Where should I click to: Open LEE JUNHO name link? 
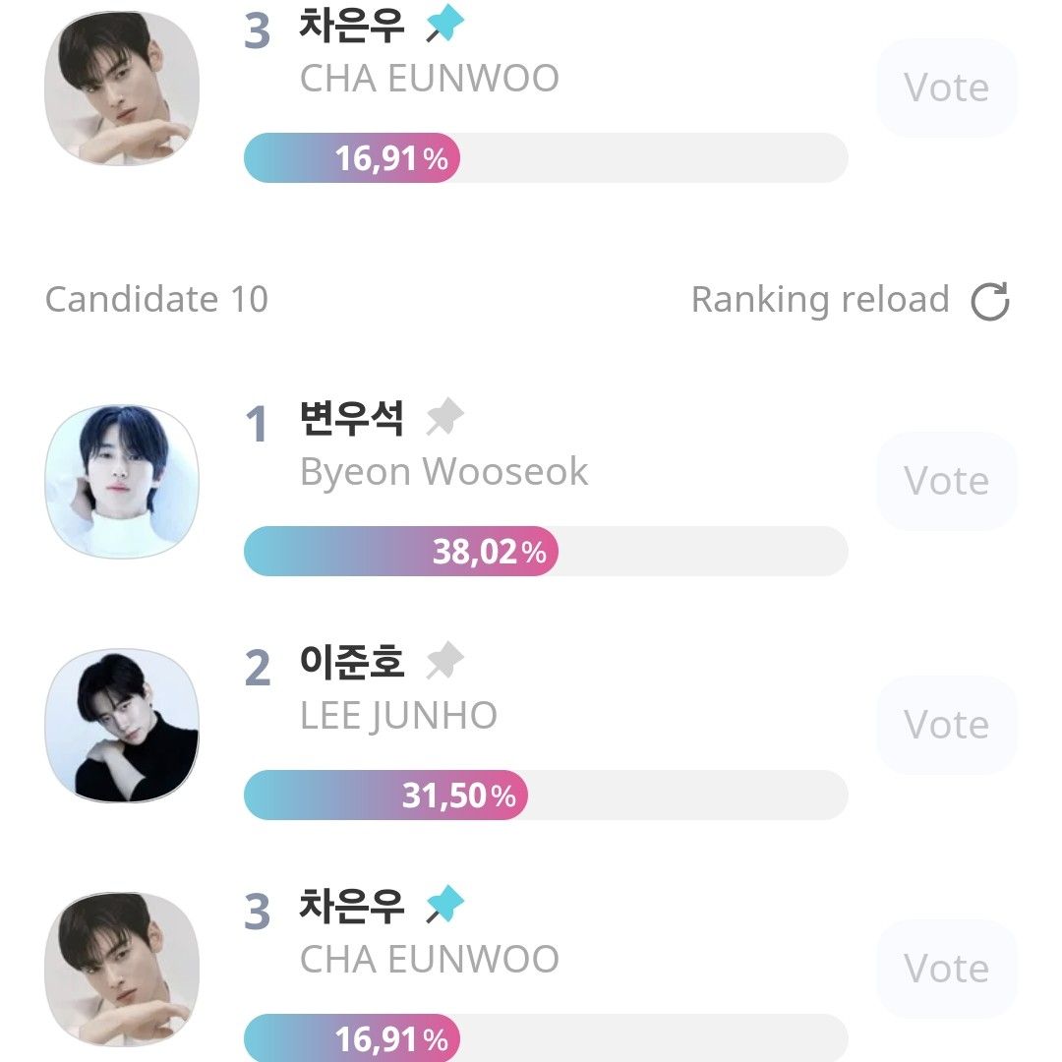pyautogui.click(x=398, y=716)
